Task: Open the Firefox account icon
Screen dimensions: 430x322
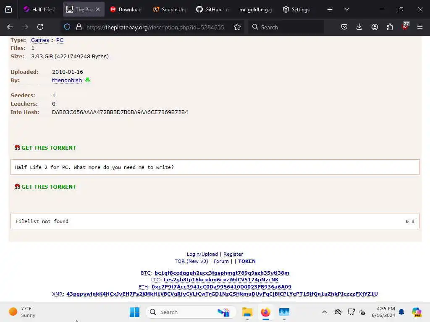Action: coord(375,27)
